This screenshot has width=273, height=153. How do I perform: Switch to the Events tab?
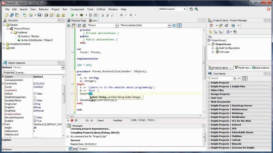pyautogui.click(x=20, y=73)
